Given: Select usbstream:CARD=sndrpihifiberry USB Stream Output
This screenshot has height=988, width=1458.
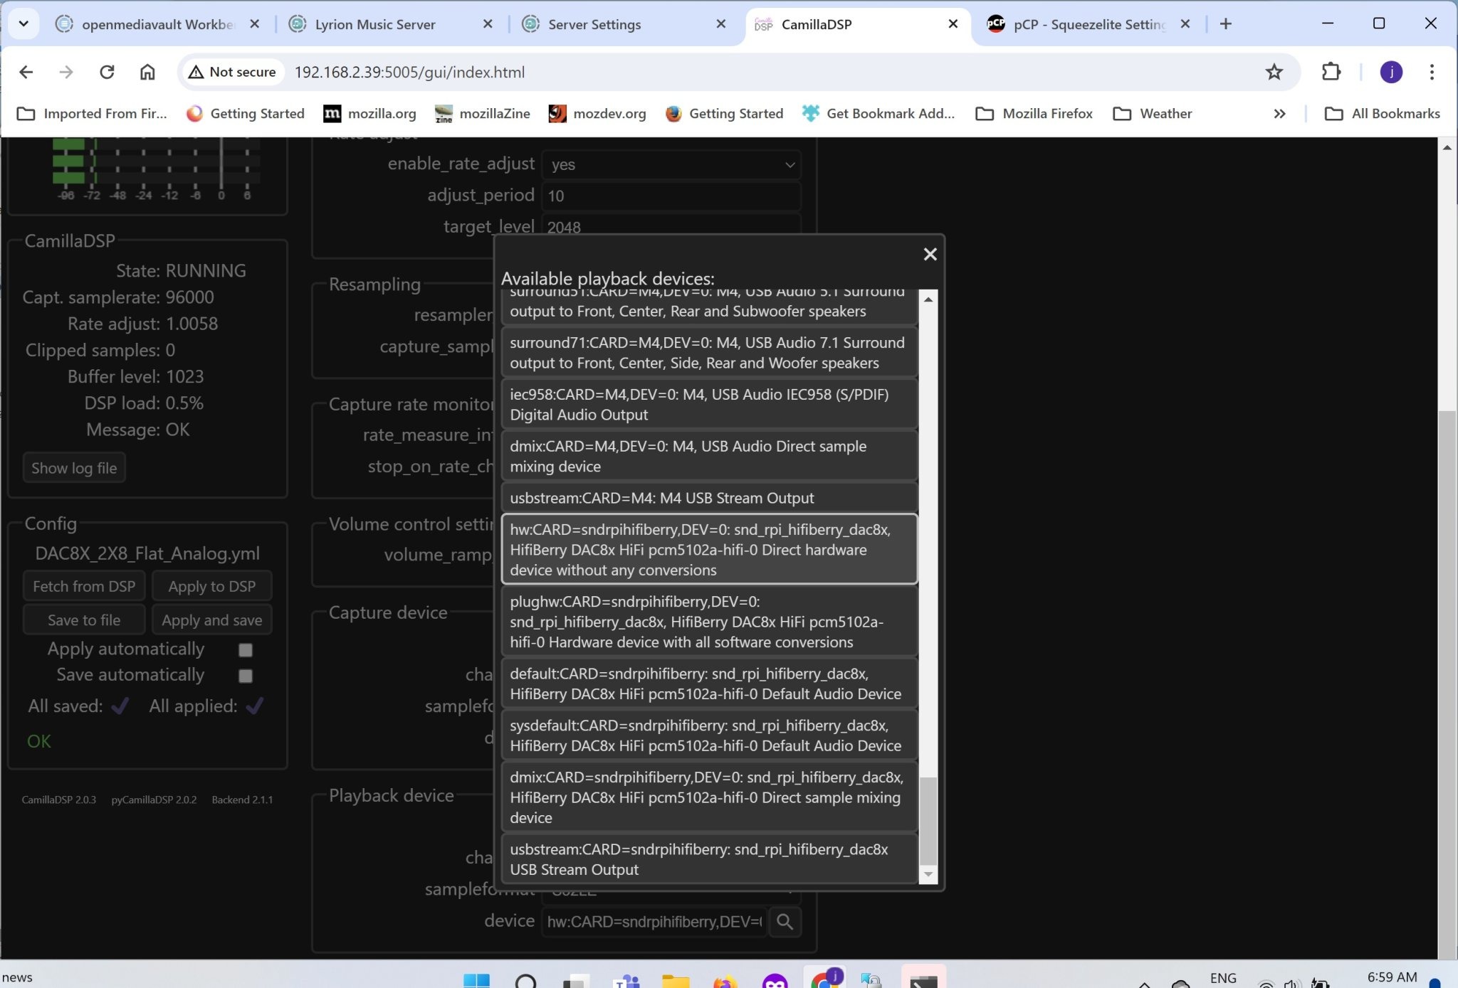Looking at the screenshot, I should [709, 859].
